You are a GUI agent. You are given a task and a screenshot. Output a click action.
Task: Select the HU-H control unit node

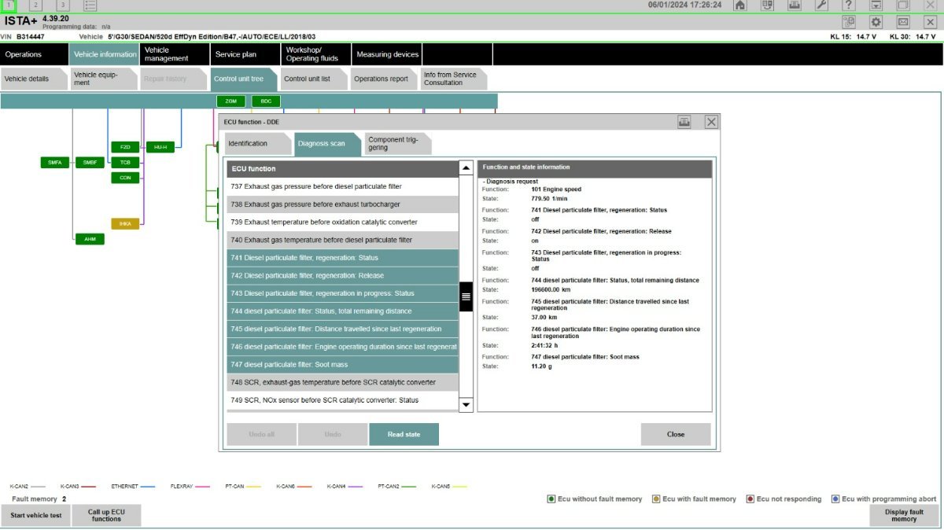(x=160, y=147)
